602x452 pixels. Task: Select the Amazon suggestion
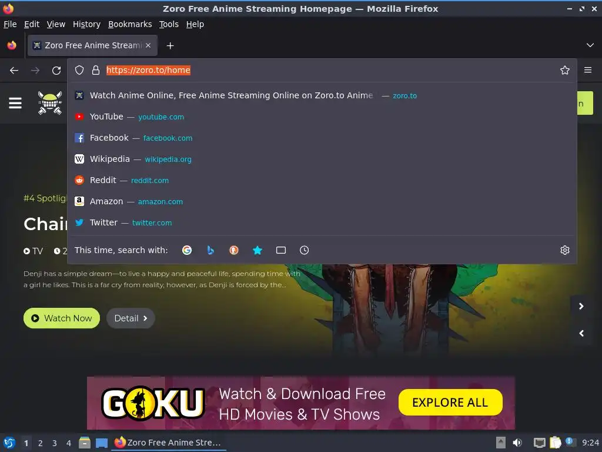coord(322,201)
